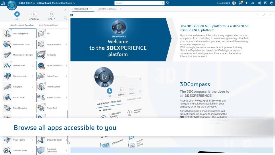Open the notifications chat icon
The image size is (275, 155).
click(240, 3)
